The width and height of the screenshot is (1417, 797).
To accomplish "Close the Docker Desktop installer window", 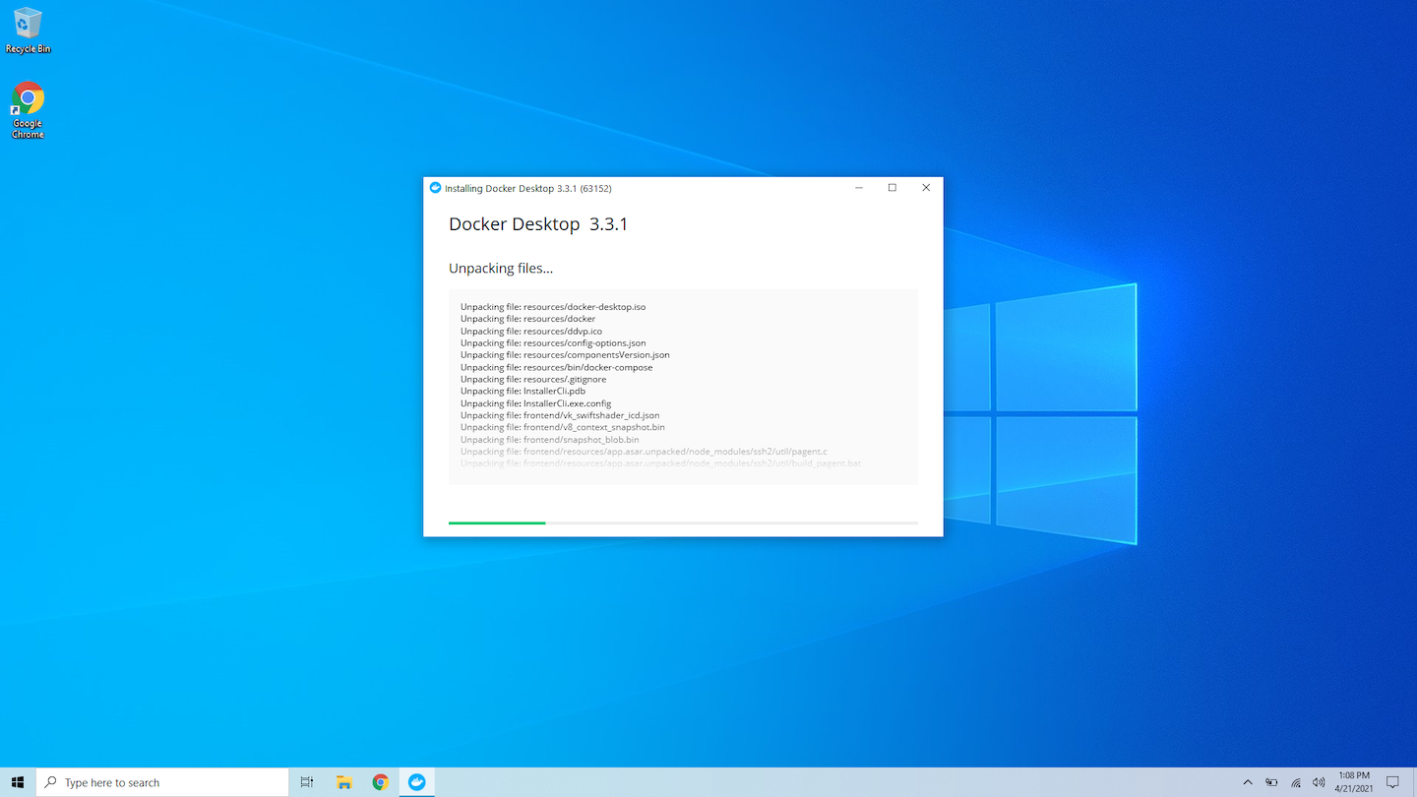I will [x=926, y=187].
